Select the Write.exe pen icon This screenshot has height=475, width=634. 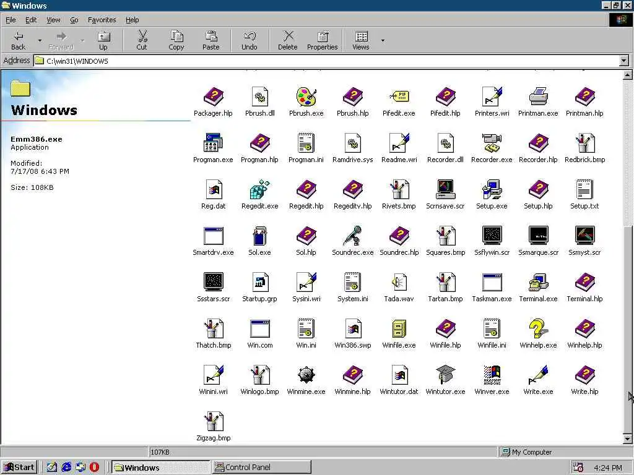point(538,375)
